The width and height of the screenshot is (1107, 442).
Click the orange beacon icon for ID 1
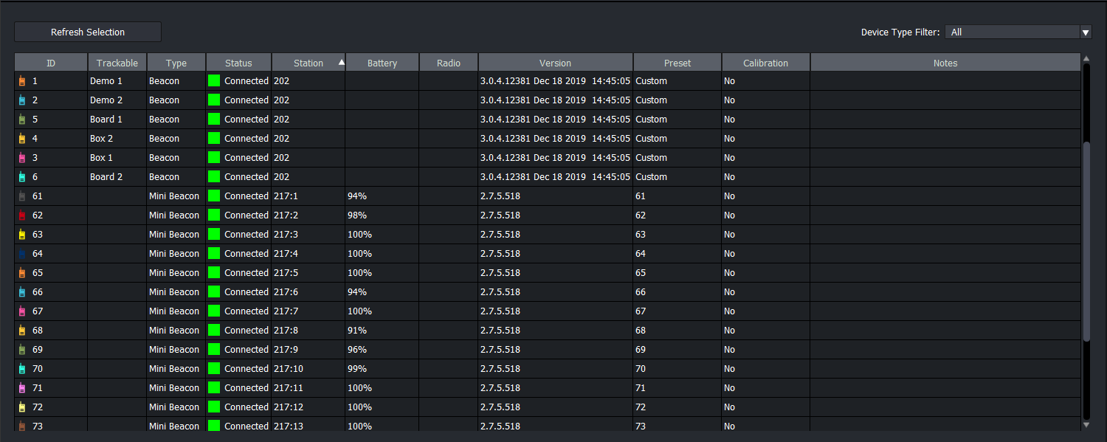pos(22,81)
